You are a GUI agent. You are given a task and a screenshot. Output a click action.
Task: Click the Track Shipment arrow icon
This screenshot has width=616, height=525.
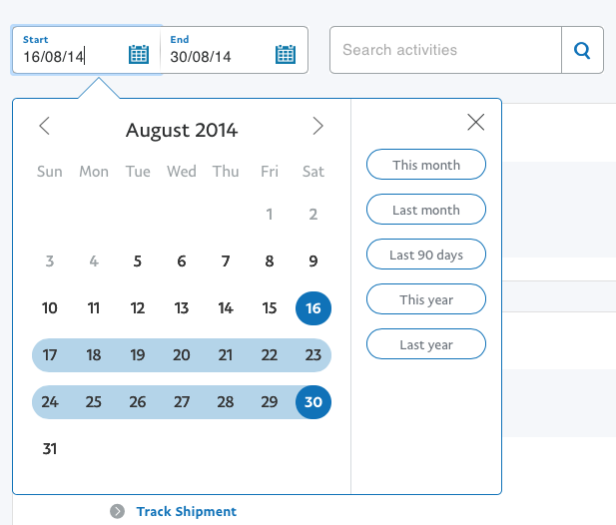(x=118, y=512)
